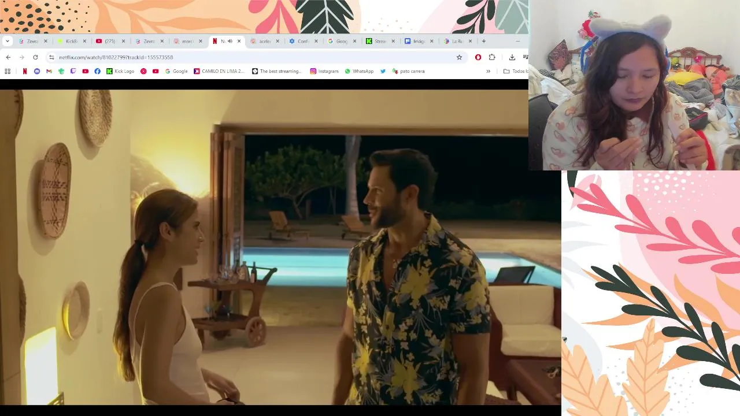This screenshot has width=740, height=416.
Task: Switch to the Google tab
Action: click(342, 41)
